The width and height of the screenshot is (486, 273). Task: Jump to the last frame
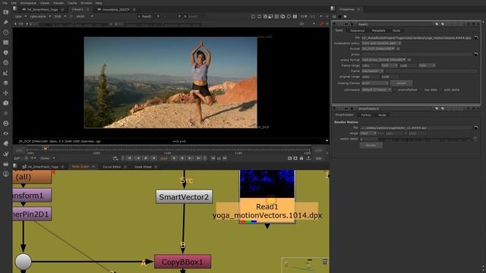pos(199,158)
